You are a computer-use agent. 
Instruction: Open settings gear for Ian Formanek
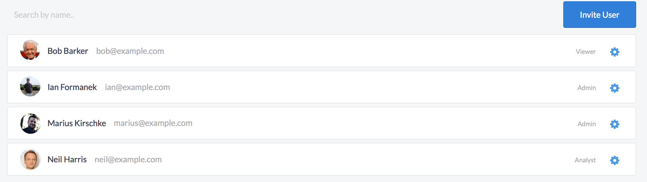615,88
